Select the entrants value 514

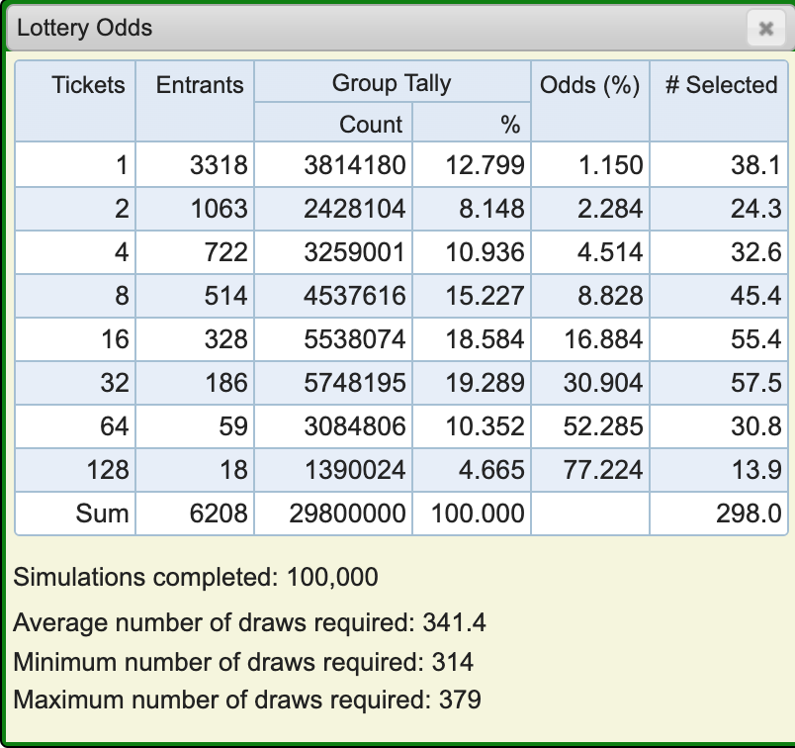(226, 296)
